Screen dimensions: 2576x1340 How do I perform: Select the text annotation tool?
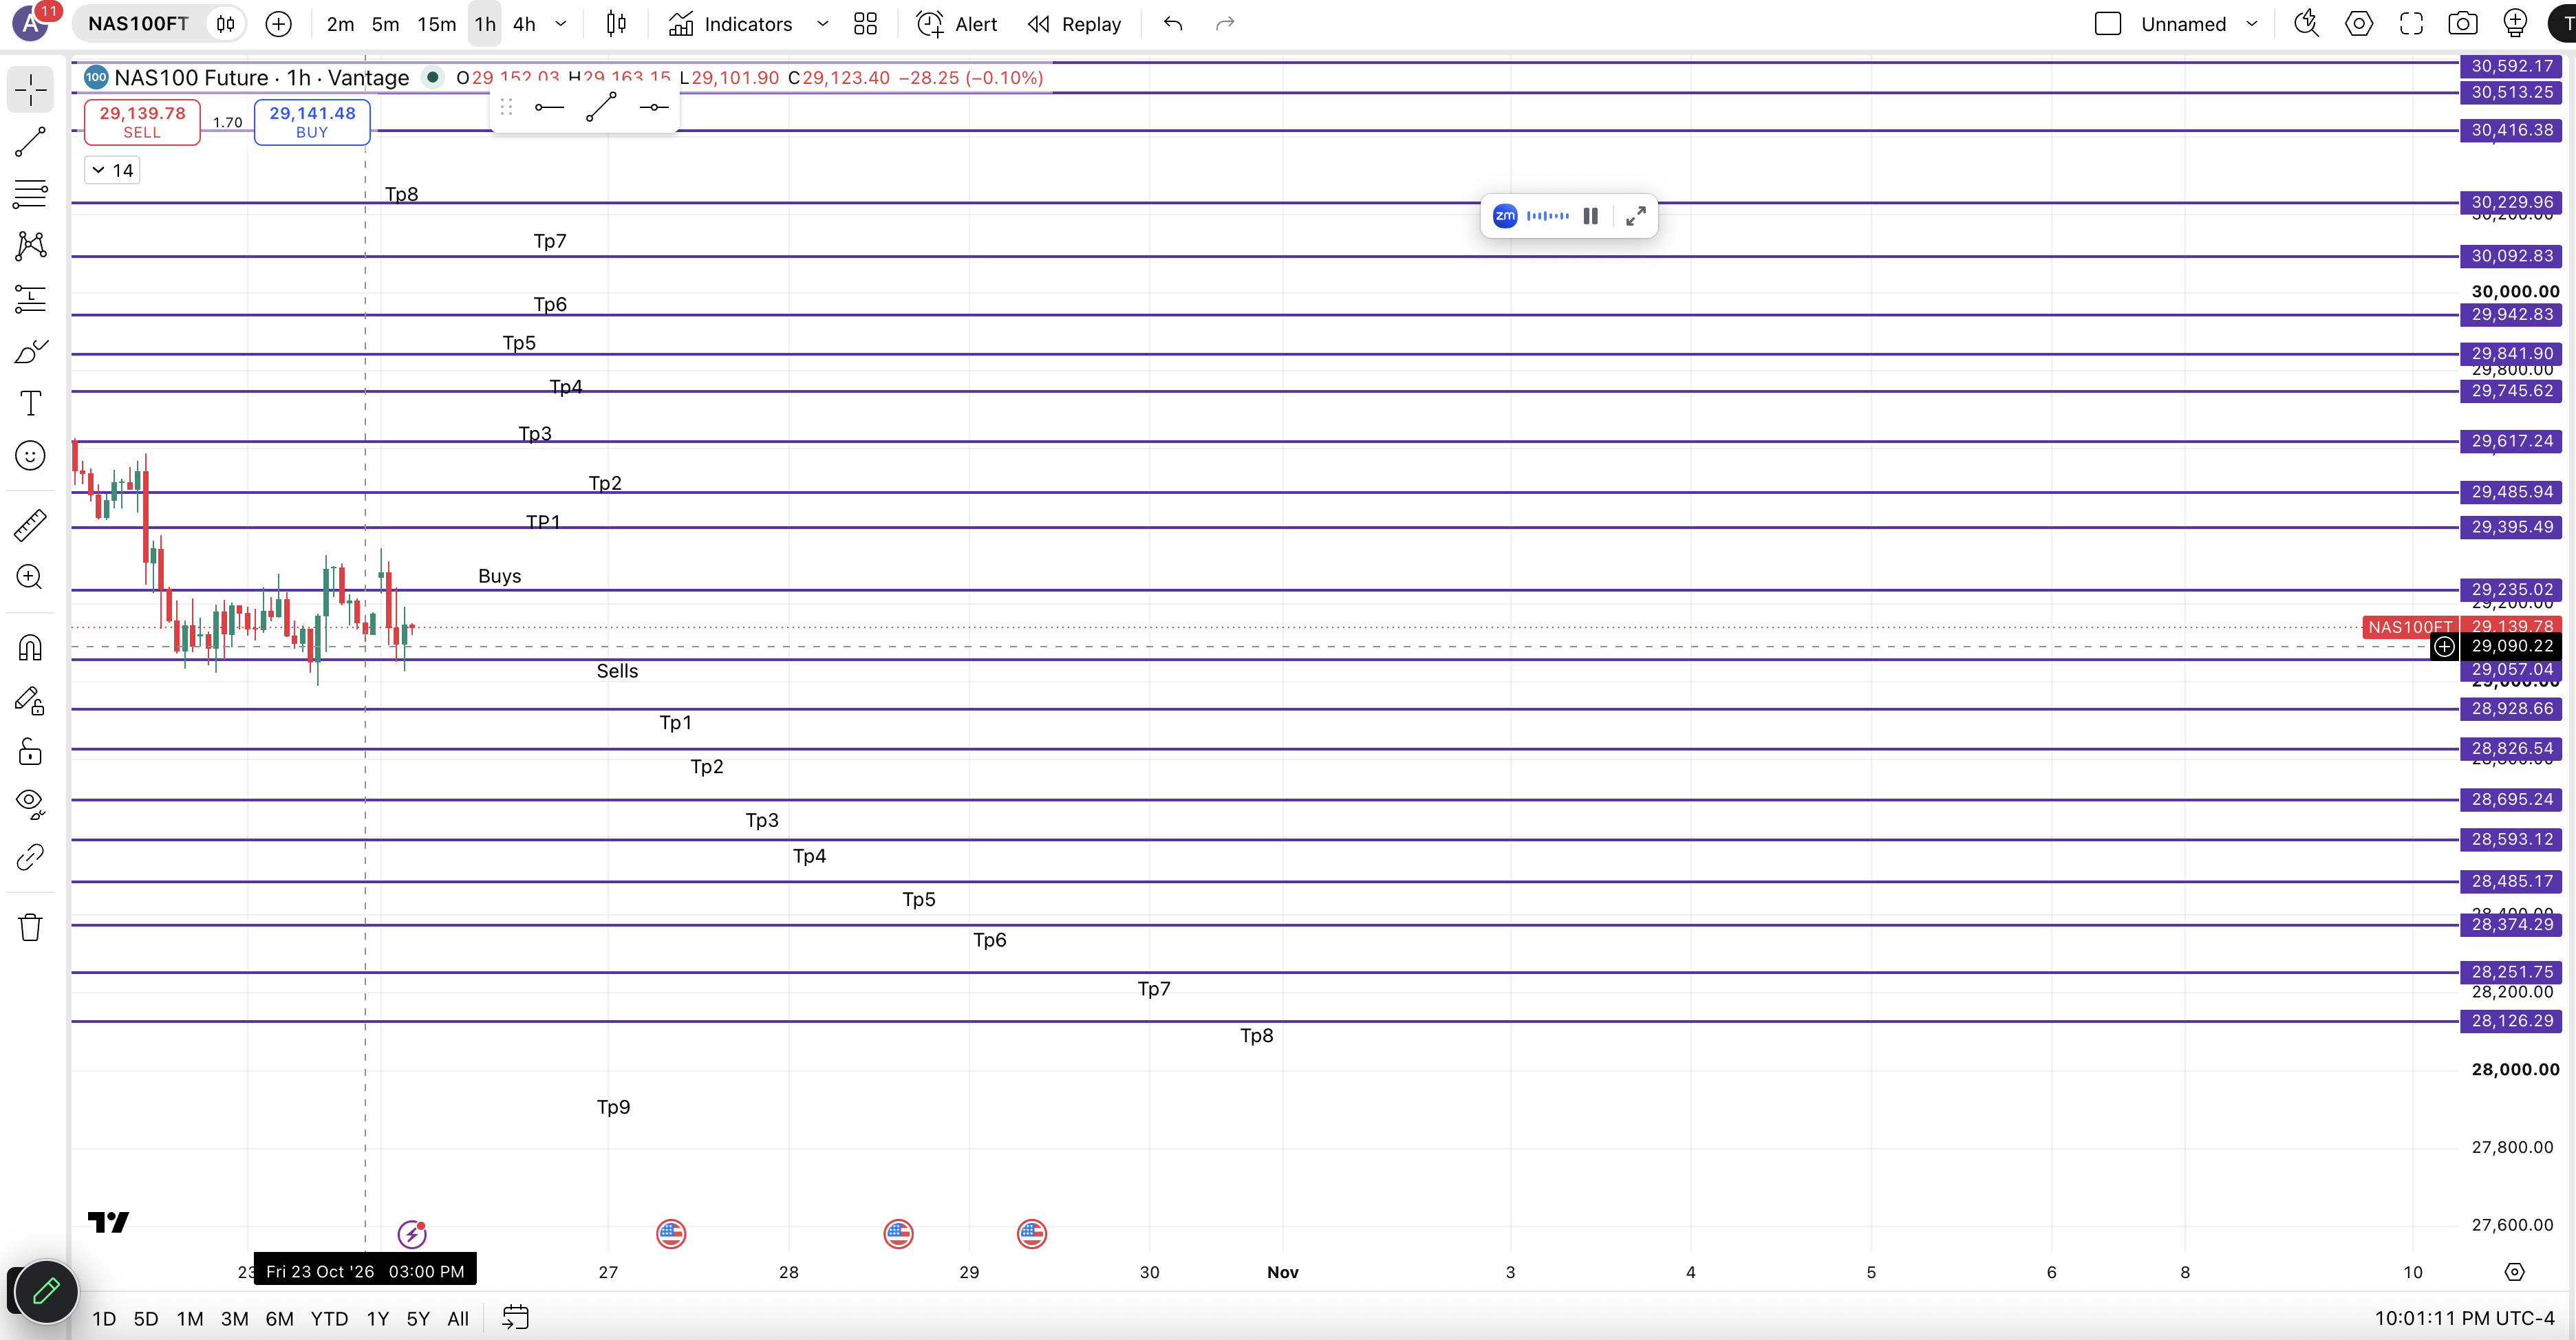30,403
